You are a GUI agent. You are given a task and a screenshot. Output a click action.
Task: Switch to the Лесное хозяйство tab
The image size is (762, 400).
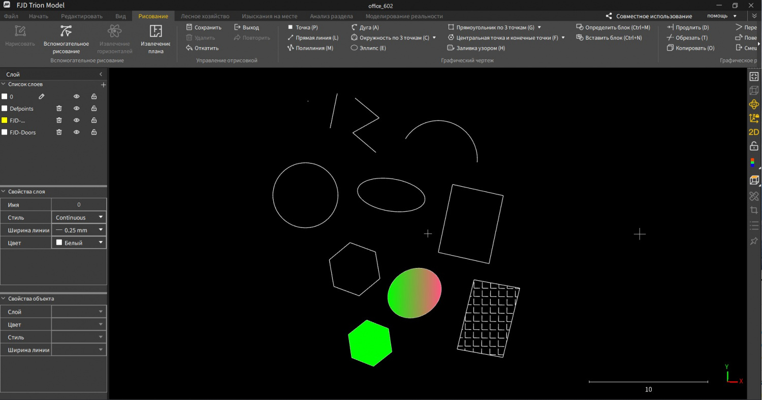(x=205, y=16)
